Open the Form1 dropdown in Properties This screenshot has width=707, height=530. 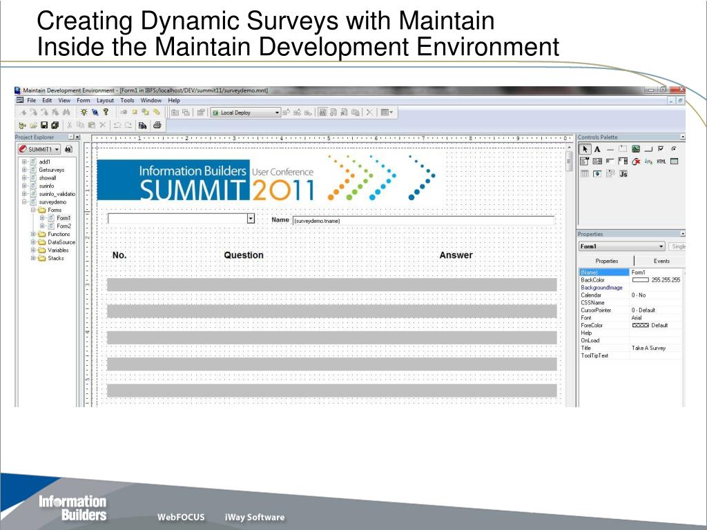[661, 246]
